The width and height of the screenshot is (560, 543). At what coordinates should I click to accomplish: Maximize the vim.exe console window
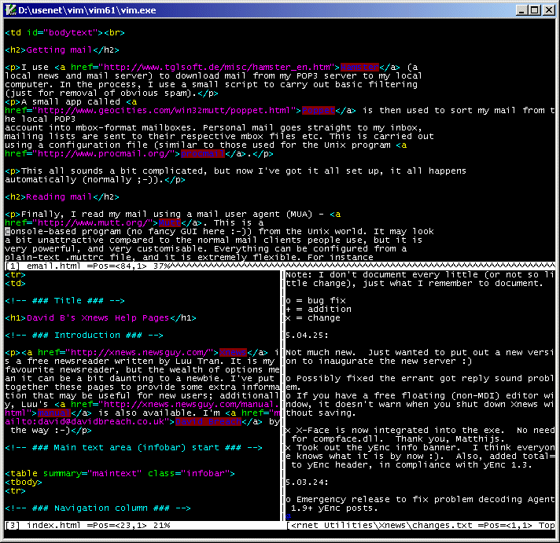(533, 10)
